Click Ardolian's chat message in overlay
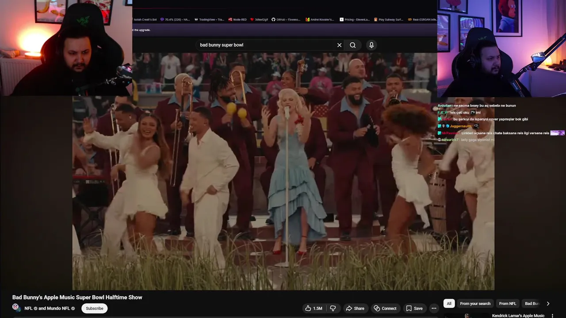Viewport: 566px width, 318px height. tap(477, 106)
